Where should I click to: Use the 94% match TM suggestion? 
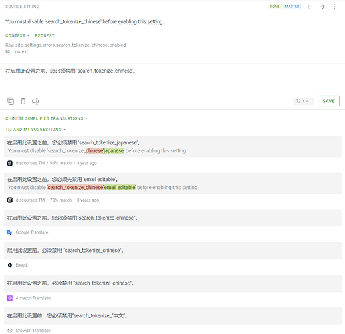173,146
